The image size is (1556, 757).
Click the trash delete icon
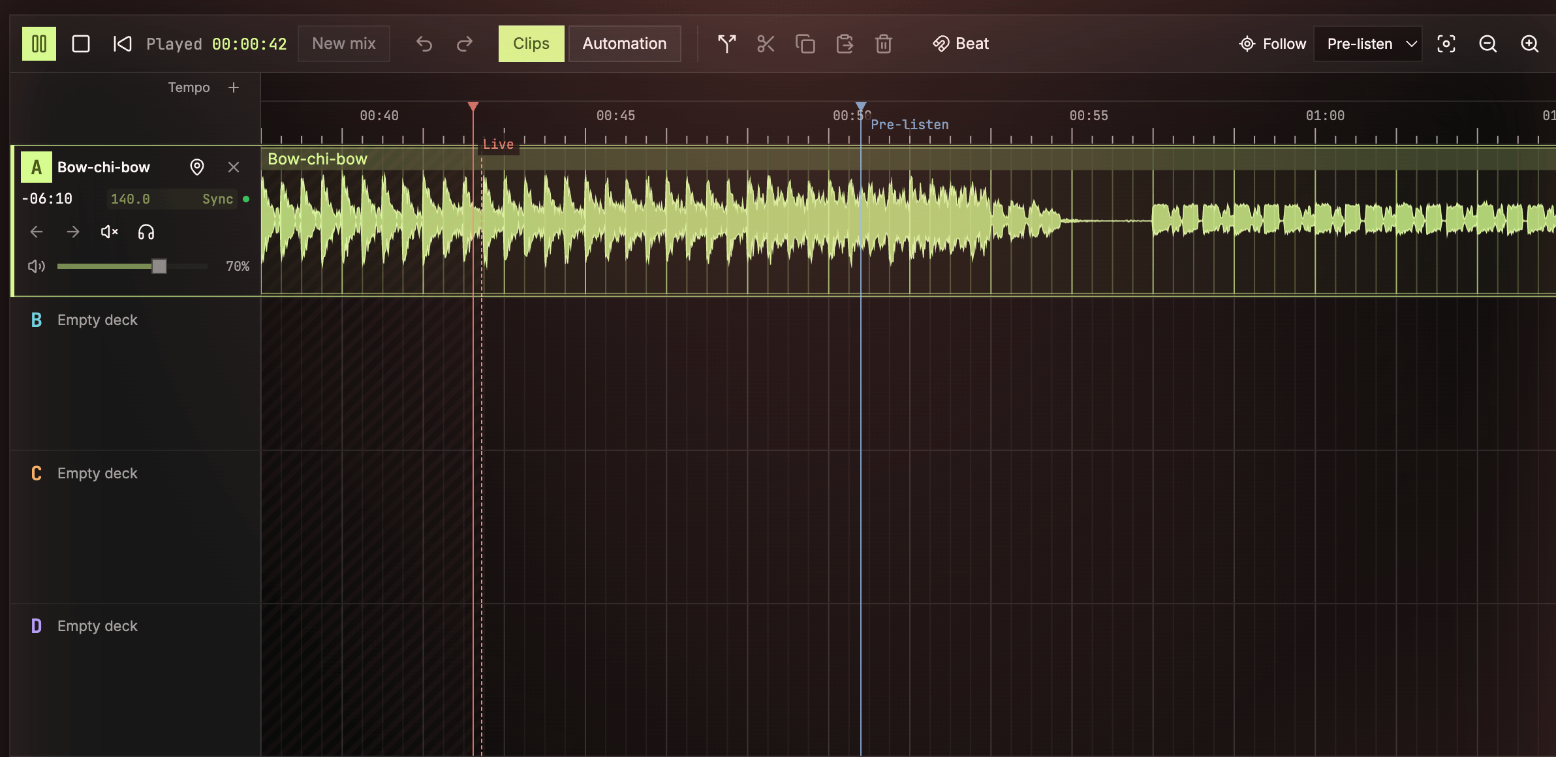884,44
